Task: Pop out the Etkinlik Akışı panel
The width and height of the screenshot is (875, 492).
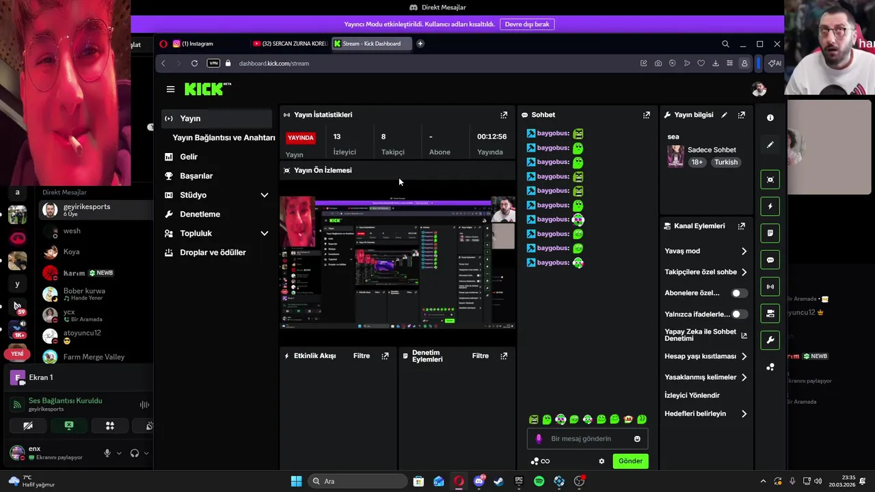Action: [385, 355]
